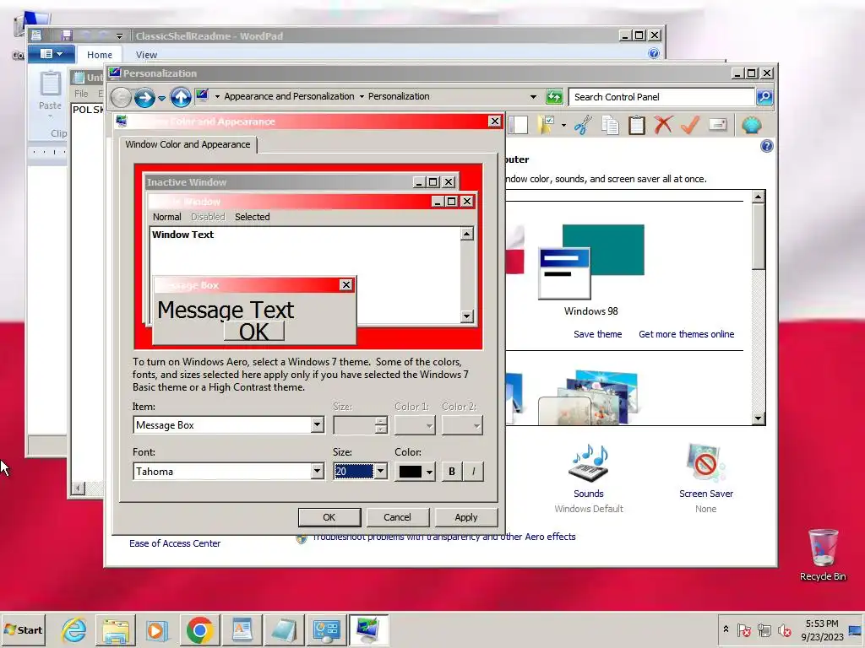
Task: Click the Personalization breadcrumb in address bar
Action: point(399,96)
